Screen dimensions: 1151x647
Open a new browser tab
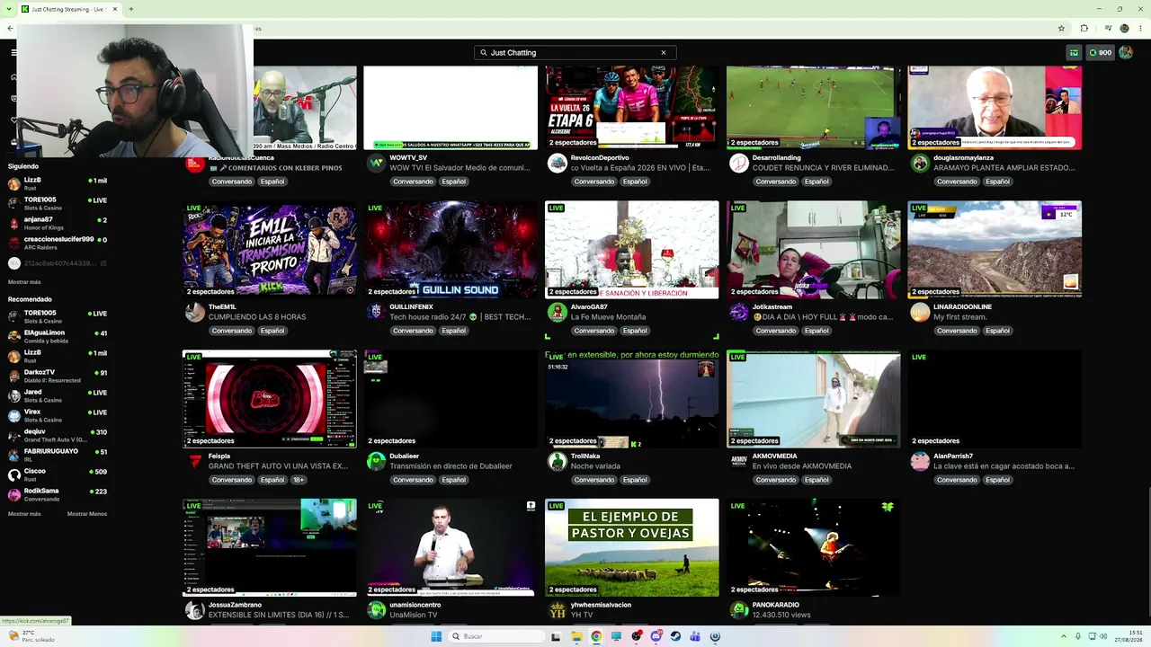(x=131, y=9)
